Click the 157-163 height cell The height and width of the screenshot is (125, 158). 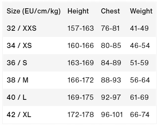click(81, 28)
